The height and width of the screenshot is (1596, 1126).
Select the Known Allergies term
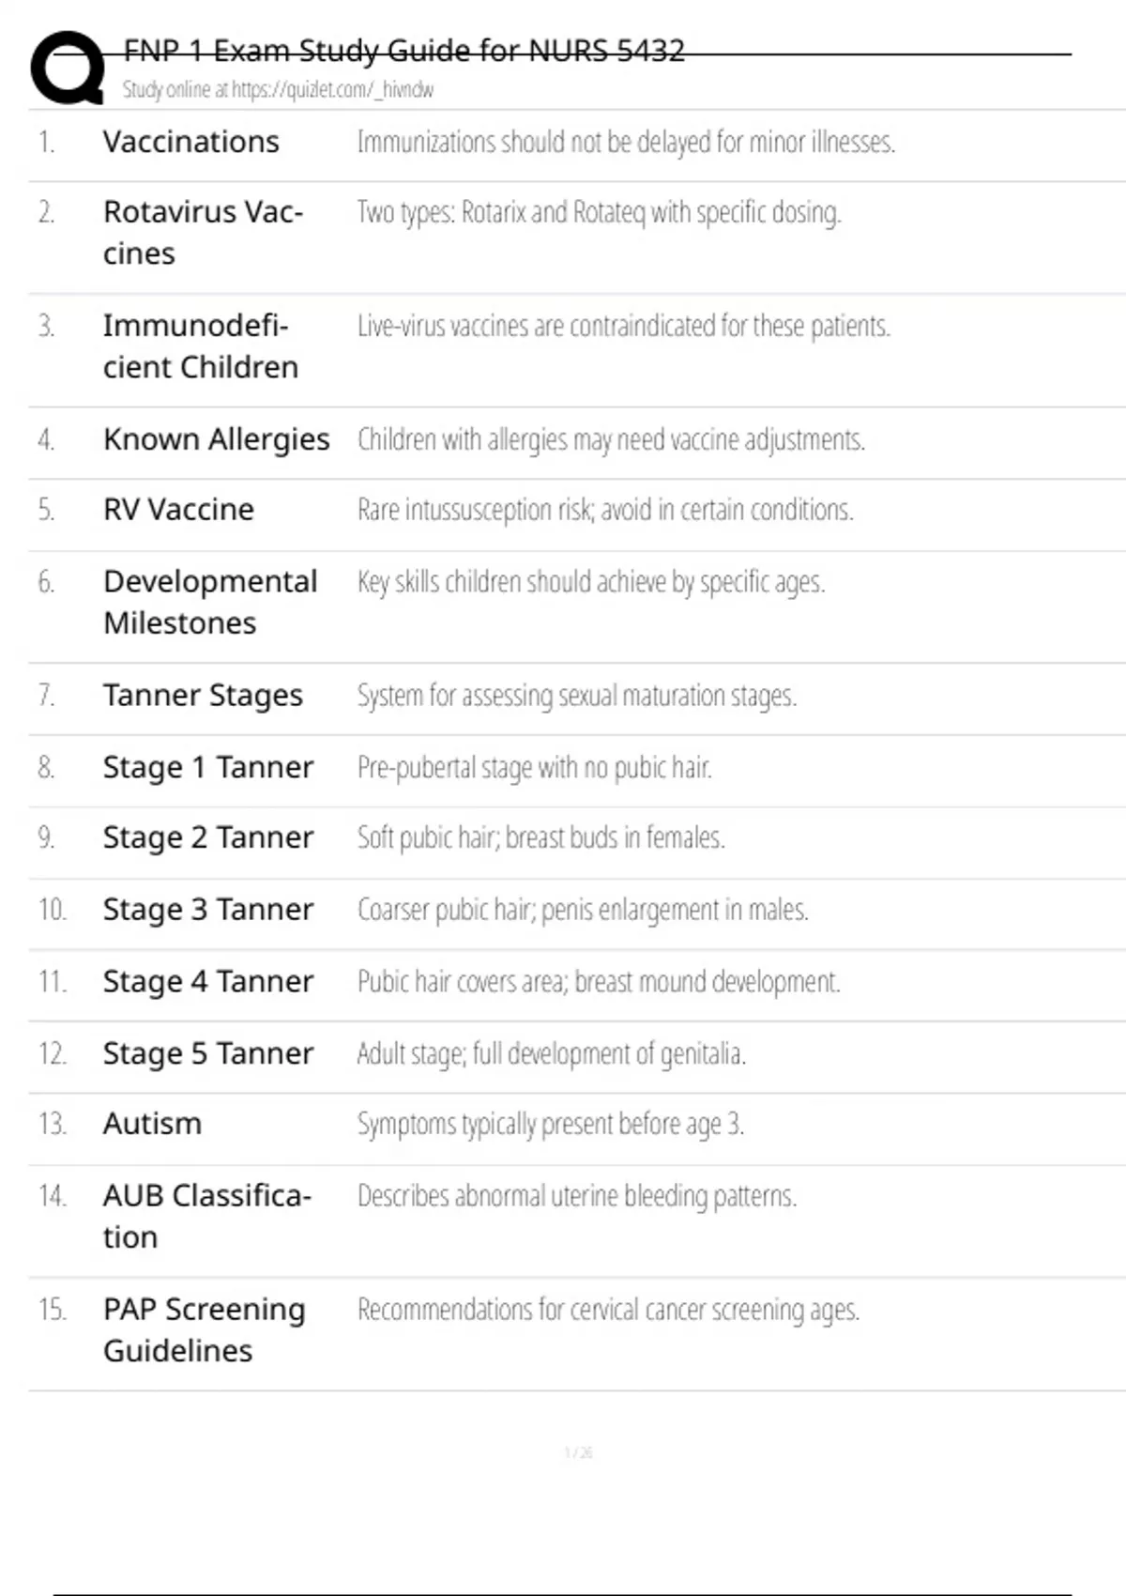(217, 439)
